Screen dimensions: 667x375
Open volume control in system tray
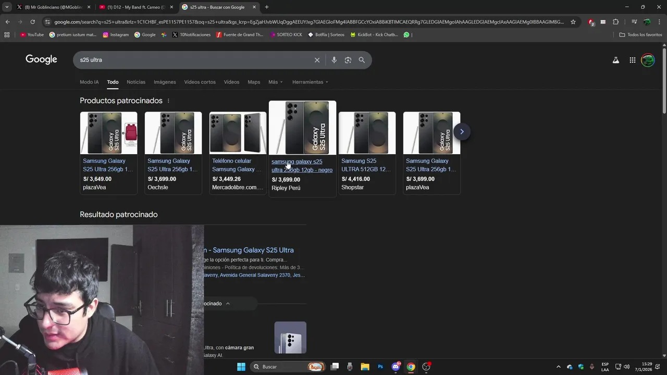point(627,367)
